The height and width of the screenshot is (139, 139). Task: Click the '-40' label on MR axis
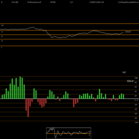point(136,109)
